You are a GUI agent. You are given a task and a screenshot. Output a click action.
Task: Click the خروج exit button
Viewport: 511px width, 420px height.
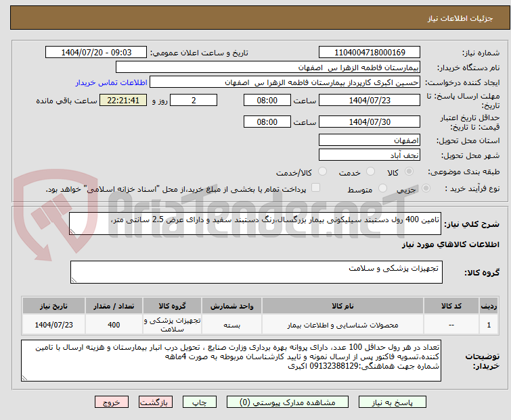[x=112, y=402]
